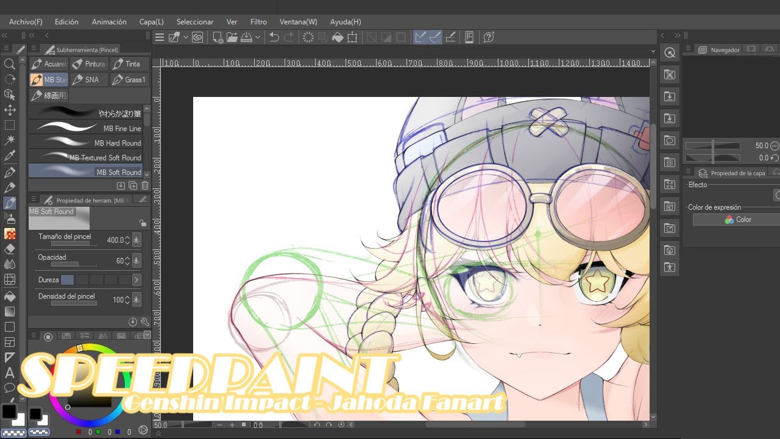Image resolution: width=780 pixels, height=439 pixels.
Task: Select the Eraser tool
Action: [10, 249]
